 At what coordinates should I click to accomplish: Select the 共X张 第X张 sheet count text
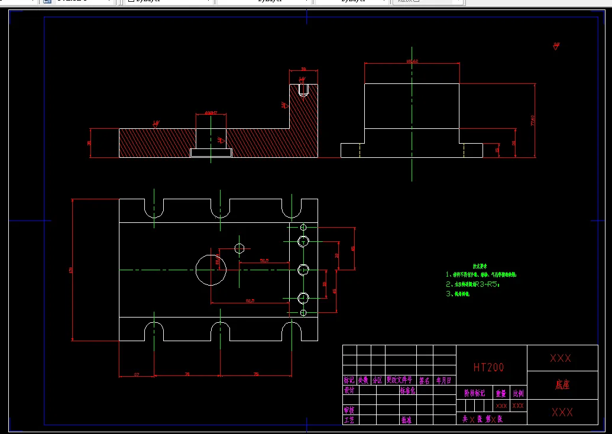tap(483, 420)
